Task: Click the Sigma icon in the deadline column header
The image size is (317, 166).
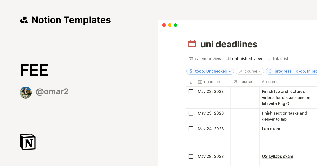Action: coord(190,82)
